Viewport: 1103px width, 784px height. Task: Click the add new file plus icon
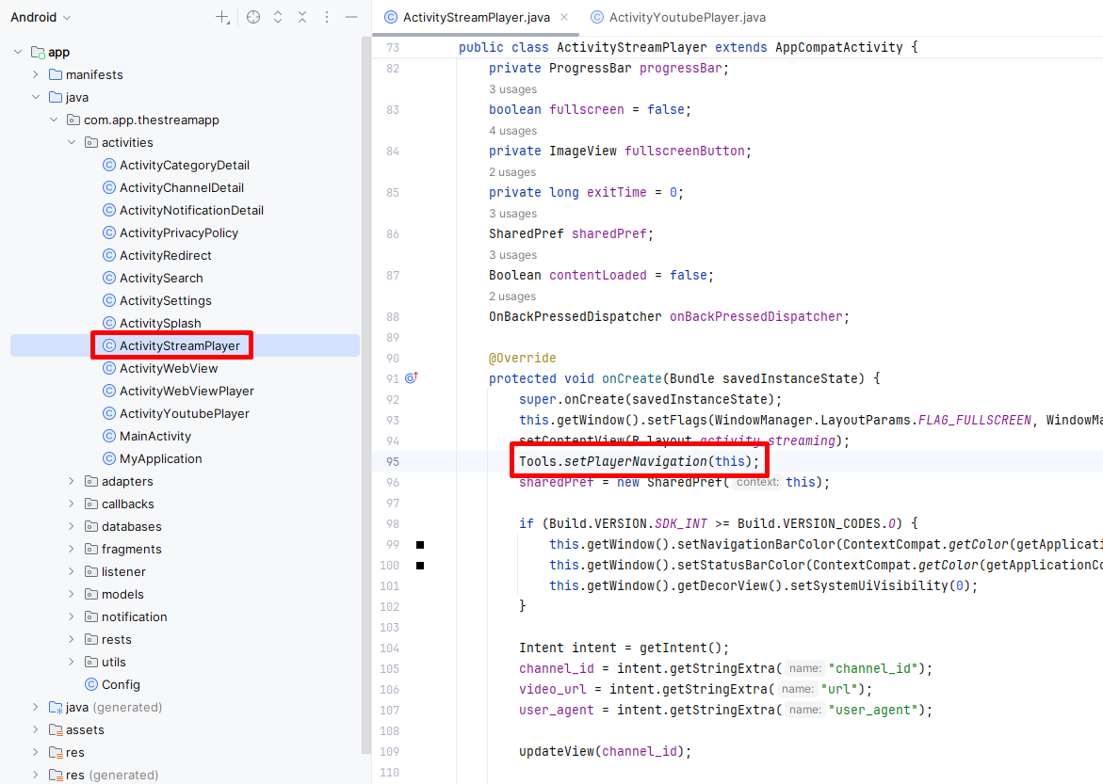click(x=222, y=18)
